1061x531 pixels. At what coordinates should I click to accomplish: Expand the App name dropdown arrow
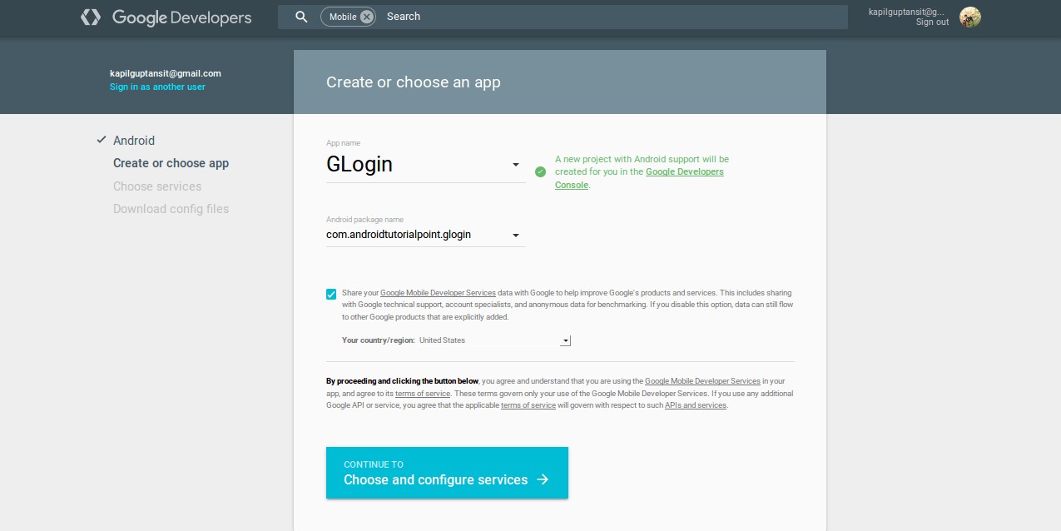tap(516, 165)
